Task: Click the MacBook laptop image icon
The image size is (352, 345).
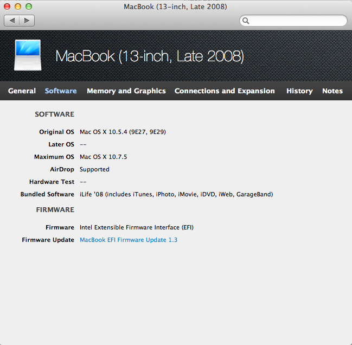Action: pyautogui.click(x=28, y=55)
